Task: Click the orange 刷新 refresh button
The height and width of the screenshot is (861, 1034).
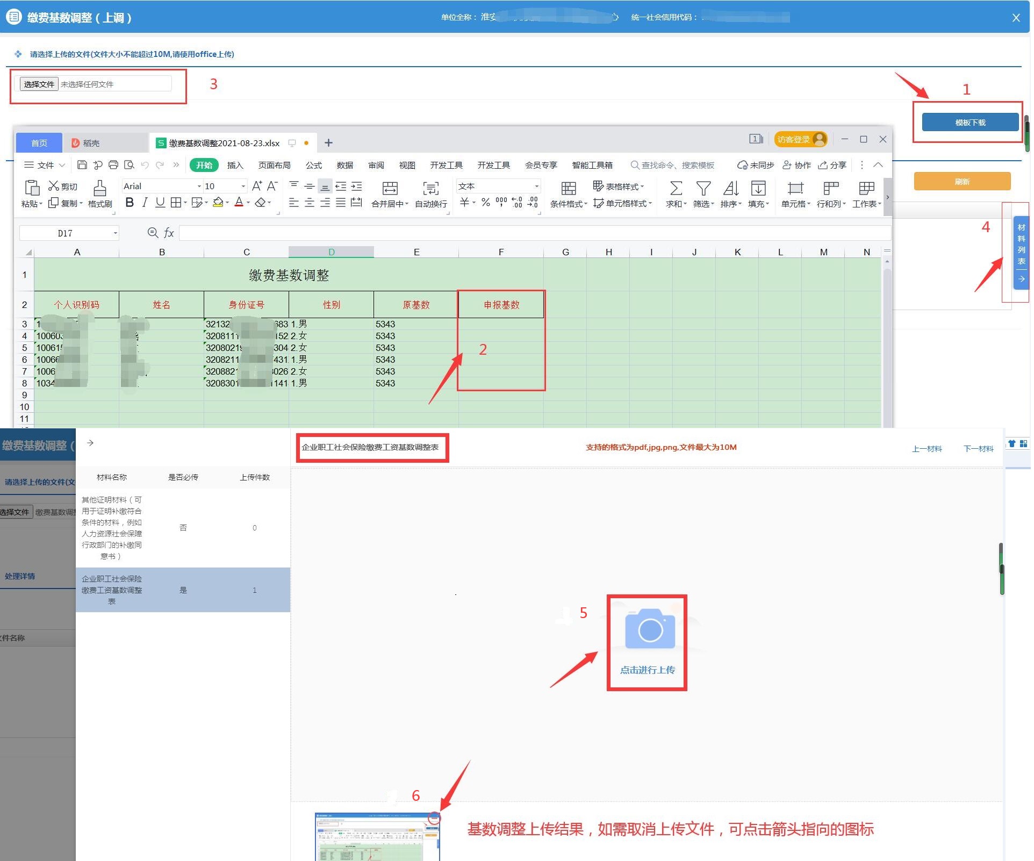Action: click(961, 182)
